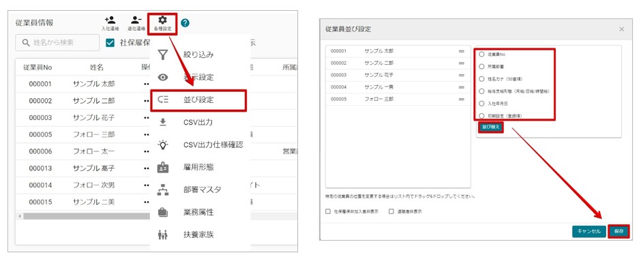The width and height of the screenshot is (641, 257).
Task: Click the sort icon beside 並び設定
Action: pyautogui.click(x=163, y=100)
